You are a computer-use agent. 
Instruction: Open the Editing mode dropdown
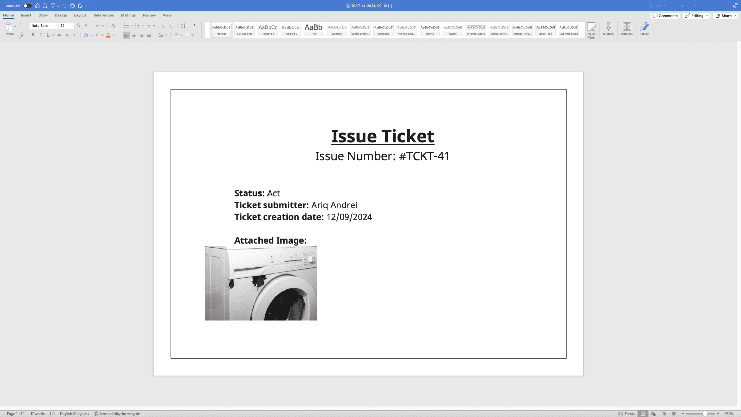pos(697,16)
